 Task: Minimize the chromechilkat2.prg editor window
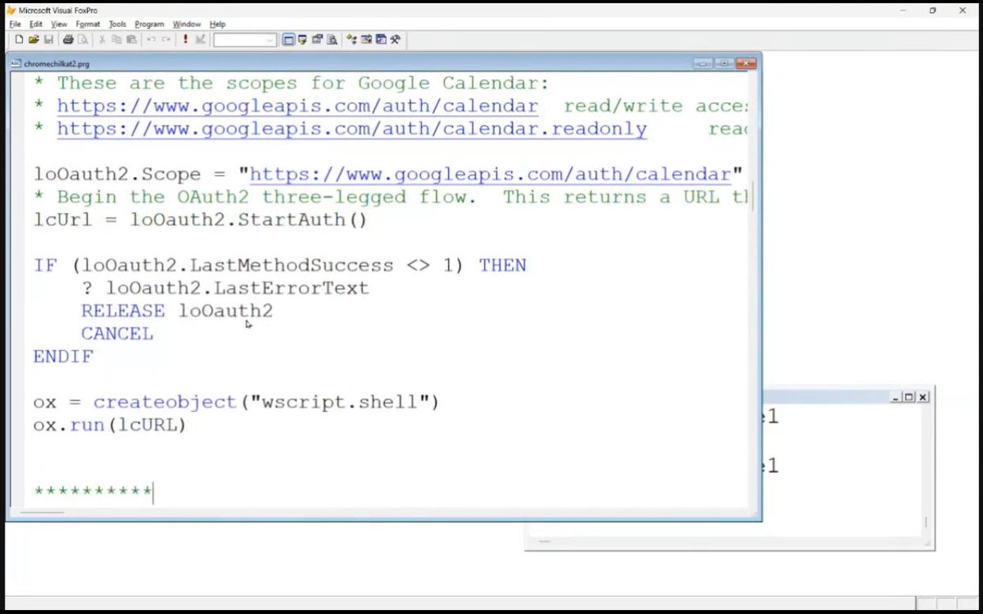tap(703, 63)
